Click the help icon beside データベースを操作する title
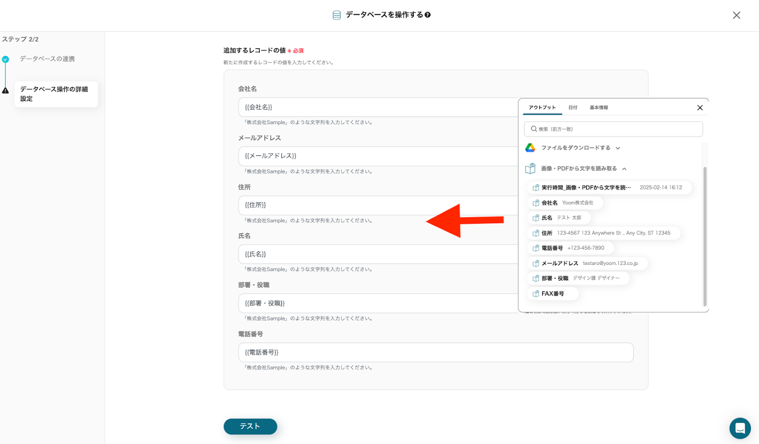The width and height of the screenshot is (759, 444). pyautogui.click(x=427, y=15)
